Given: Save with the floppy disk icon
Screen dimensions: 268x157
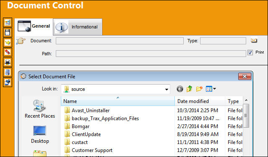Looking at the screenshot, I should pyautogui.click(x=8, y=32).
